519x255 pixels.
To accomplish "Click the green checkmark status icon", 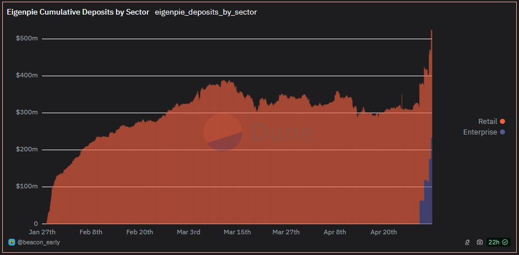I will tap(505, 242).
